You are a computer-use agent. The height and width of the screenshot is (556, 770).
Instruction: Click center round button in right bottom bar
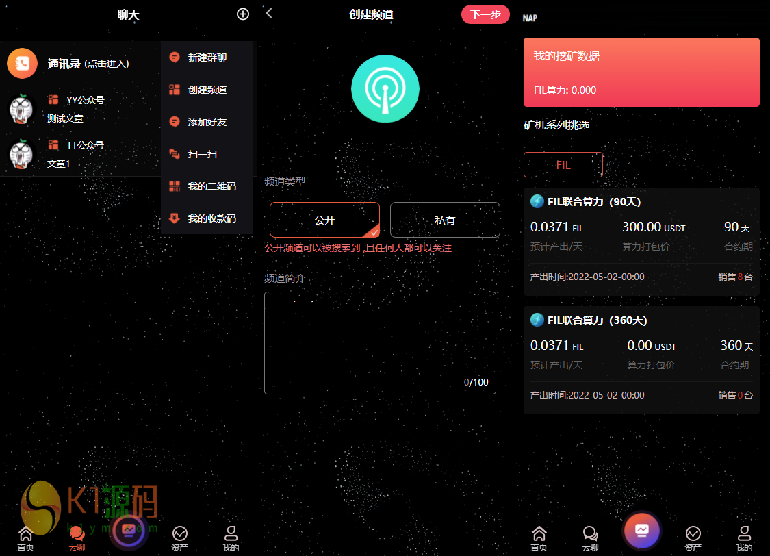[x=642, y=531]
